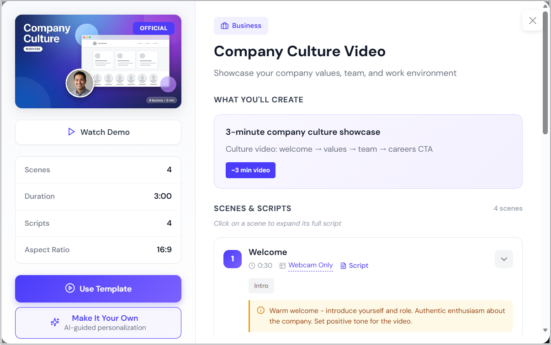The width and height of the screenshot is (551, 345).
Task: Select the clock icon showing 0:30 duration
Action: point(252,265)
